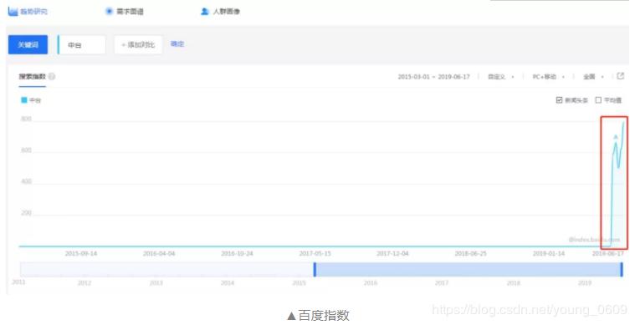The height and width of the screenshot is (325, 635).
Task: Expand the 全国 region dropdown
Action: point(593,76)
